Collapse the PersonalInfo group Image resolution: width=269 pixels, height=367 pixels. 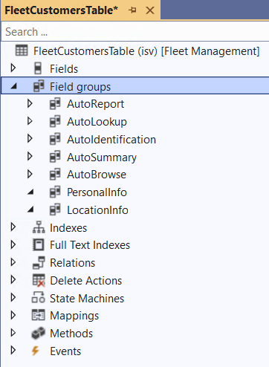(x=30, y=192)
